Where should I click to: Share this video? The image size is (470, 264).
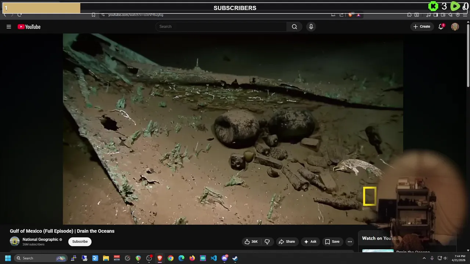(x=286, y=242)
